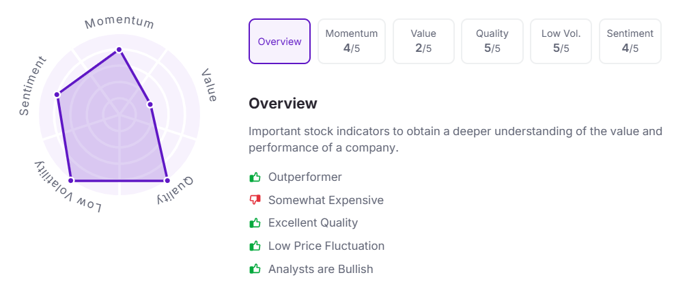Image resolution: width=674 pixels, height=301 pixels.
Task: Switch to the Momentum 4/5 tab
Action: (352, 42)
